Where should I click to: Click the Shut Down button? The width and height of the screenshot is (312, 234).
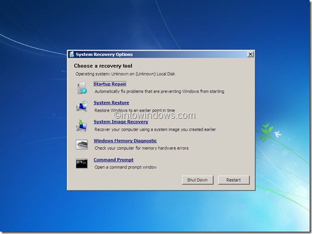(197, 180)
